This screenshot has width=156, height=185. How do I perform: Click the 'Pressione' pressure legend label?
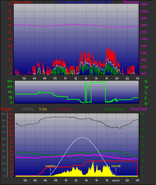pyautogui.click(x=131, y=2)
